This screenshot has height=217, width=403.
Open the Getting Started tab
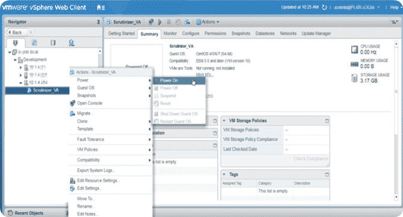122,34
